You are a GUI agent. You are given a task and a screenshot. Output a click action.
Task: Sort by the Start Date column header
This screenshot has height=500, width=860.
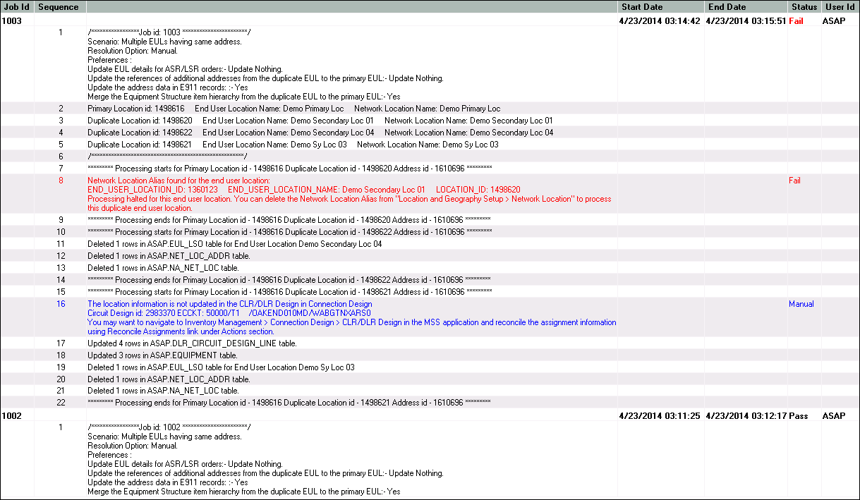[661, 6]
